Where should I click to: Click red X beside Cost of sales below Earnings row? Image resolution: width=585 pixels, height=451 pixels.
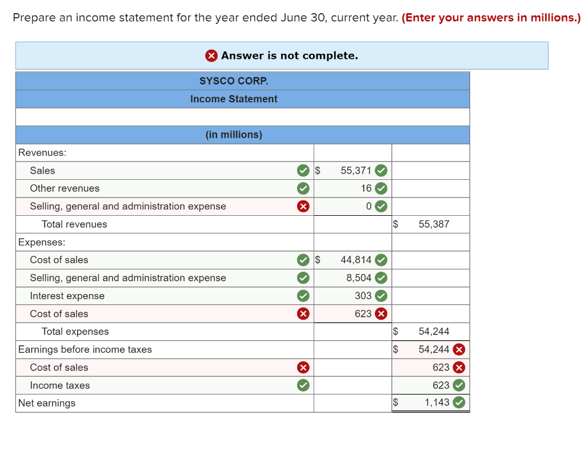click(x=303, y=367)
